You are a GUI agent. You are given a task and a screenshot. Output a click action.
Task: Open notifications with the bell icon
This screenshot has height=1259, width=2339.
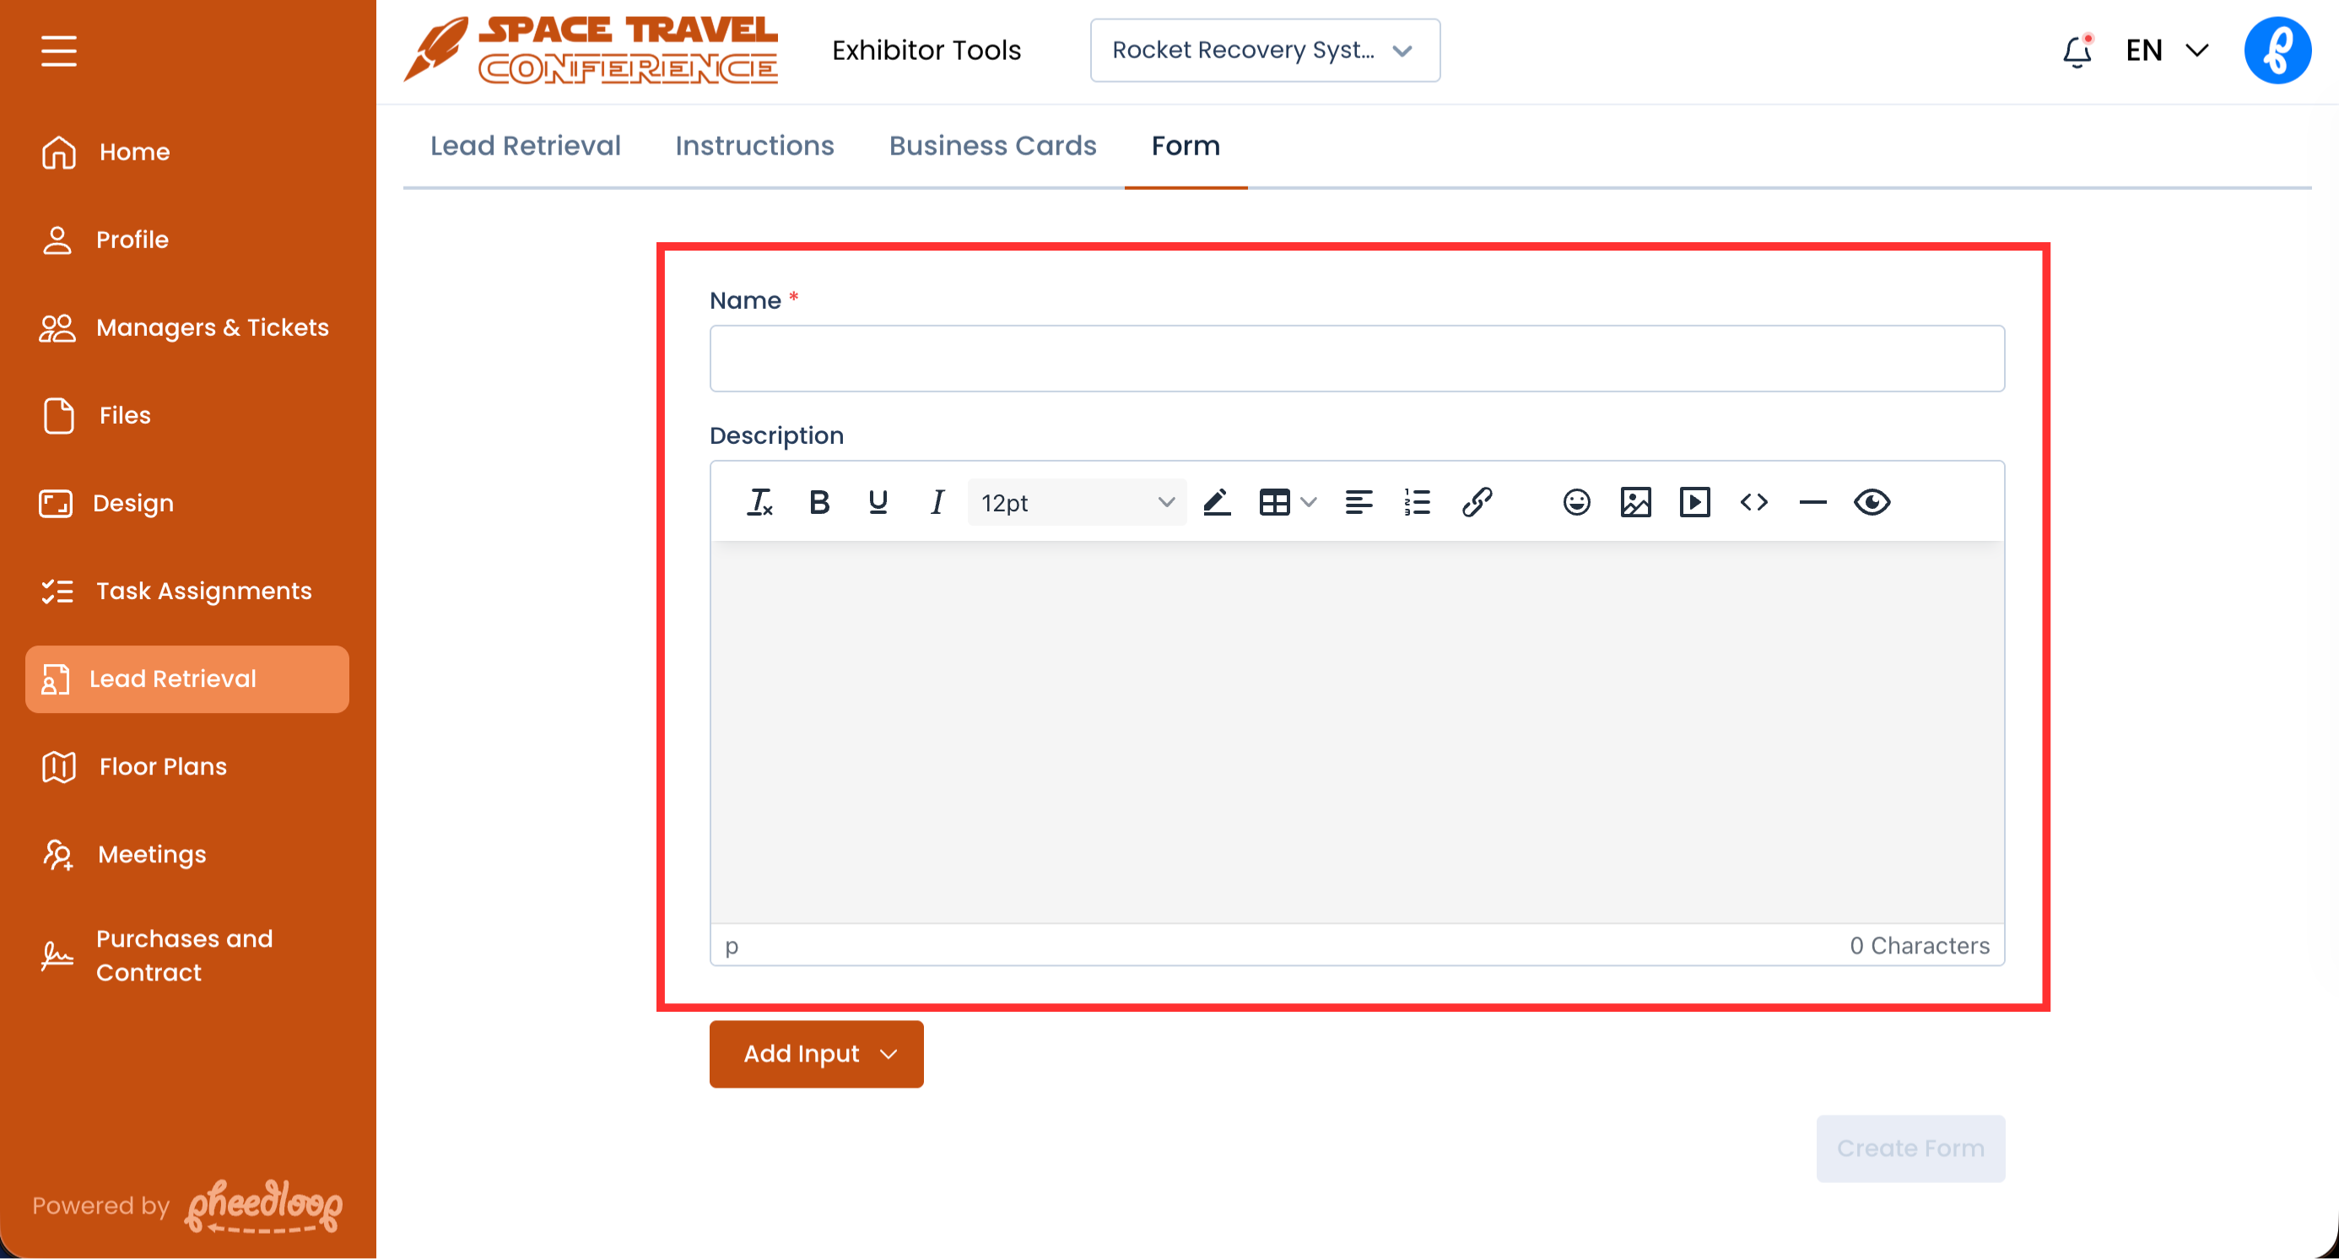(2077, 51)
